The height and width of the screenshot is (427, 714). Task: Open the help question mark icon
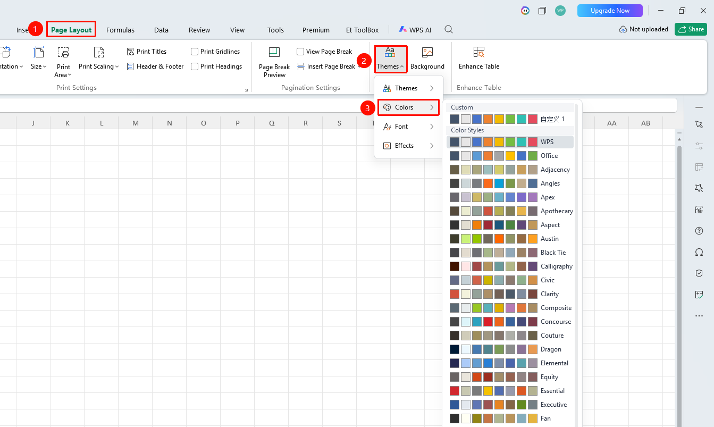click(x=699, y=231)
